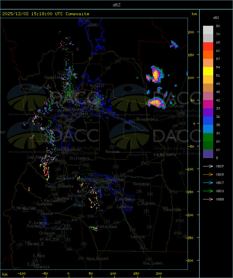Click the 'VBCU' legend label
The image size is (233, 278).
pos(220,191)
